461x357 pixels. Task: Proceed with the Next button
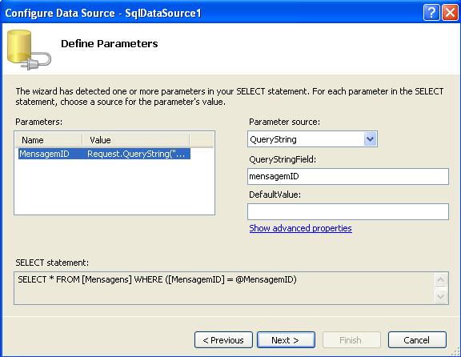click(286, 340)
